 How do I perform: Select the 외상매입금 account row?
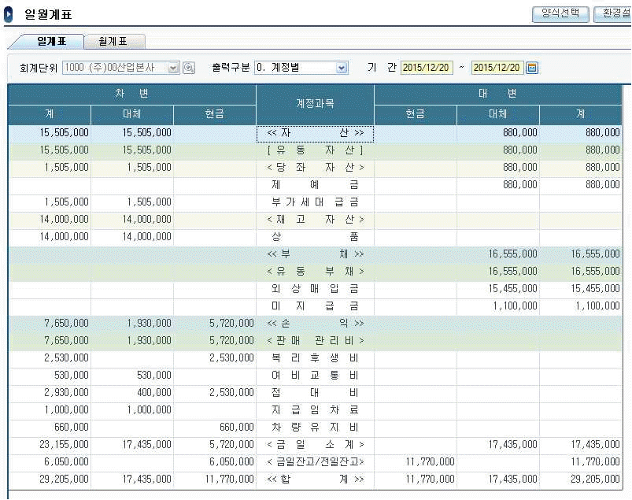click(315, 289)
